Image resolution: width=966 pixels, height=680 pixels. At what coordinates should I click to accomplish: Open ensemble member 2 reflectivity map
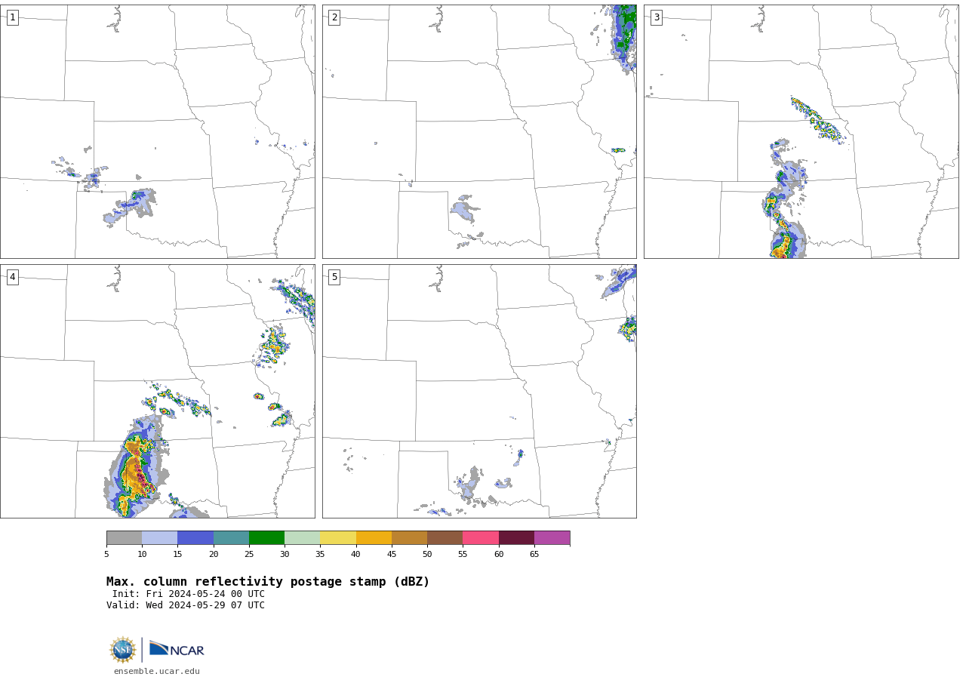point(479,132)
